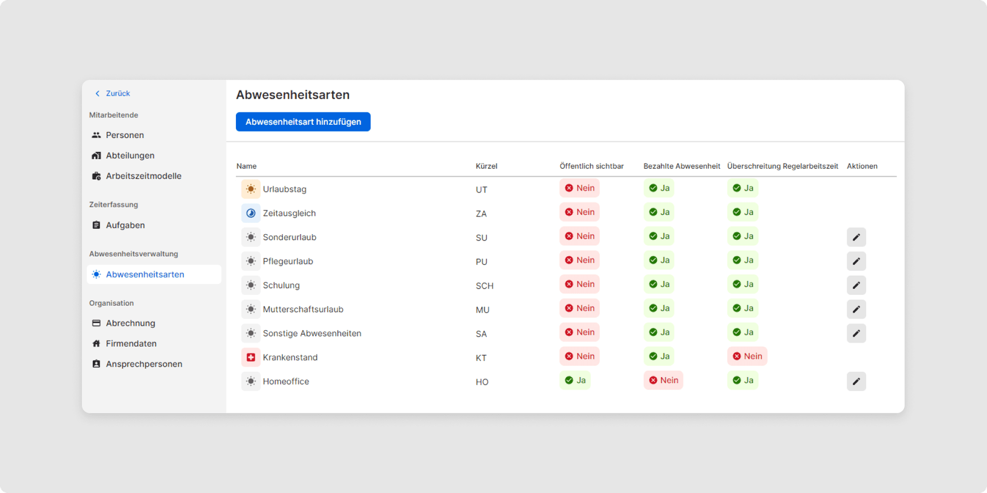The image size is (987, 493).
Task: Click the red cross Krankenstand icon
Action: pos(251,357)
